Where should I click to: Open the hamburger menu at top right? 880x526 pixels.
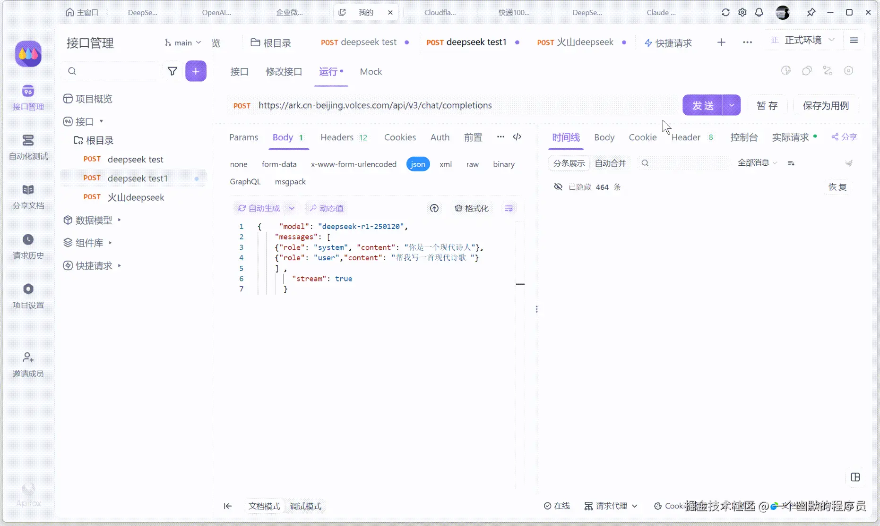(x=854, y=40)
